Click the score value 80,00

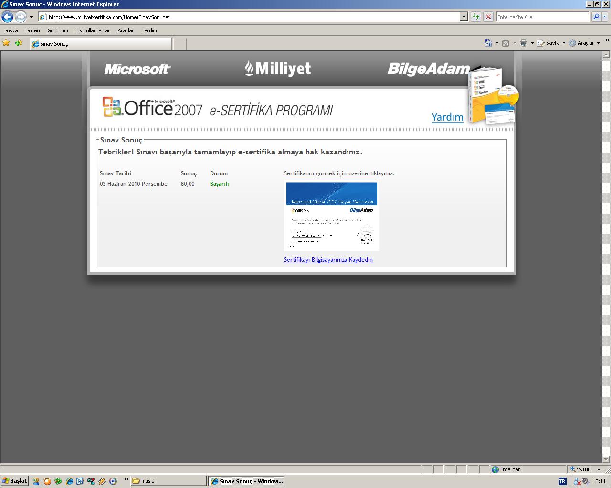[x=188, y=184]
